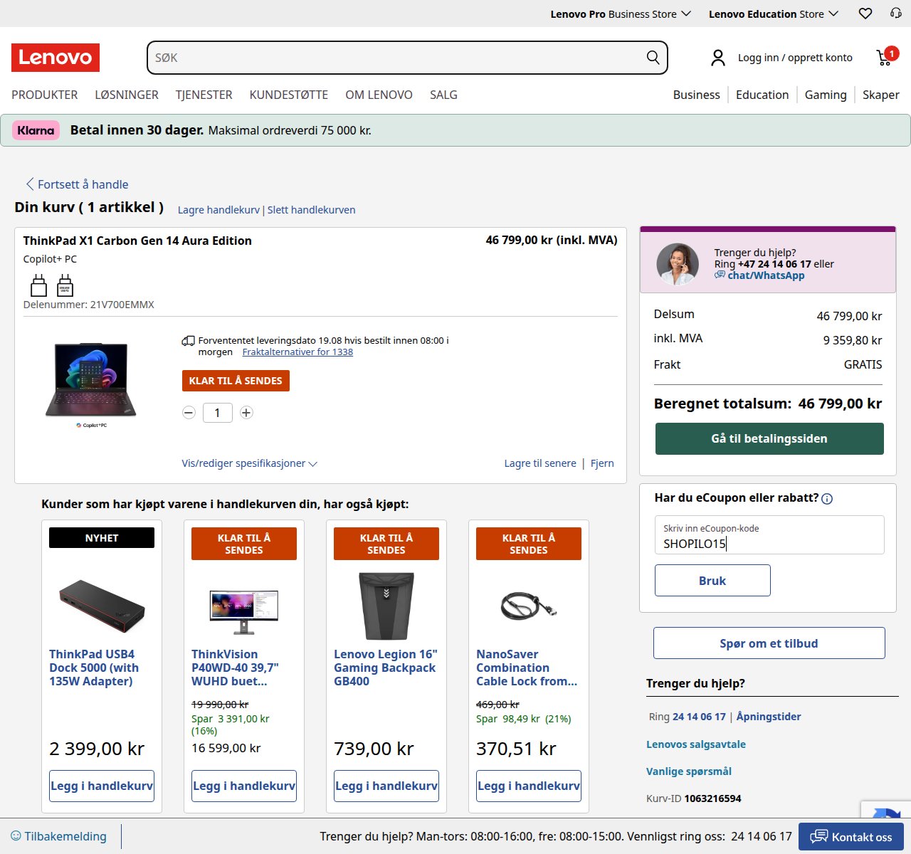Viewport: 911px width, 854px height.
Task: Open the KUNDESTØTTE menu
Action: point(289,95)
